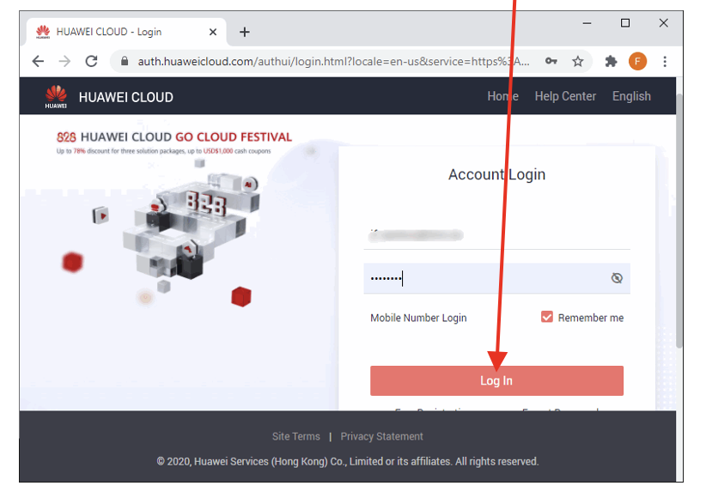Toggle password visibility eye icon
This screenshot has height=498, width=706.
pos(616,278)
